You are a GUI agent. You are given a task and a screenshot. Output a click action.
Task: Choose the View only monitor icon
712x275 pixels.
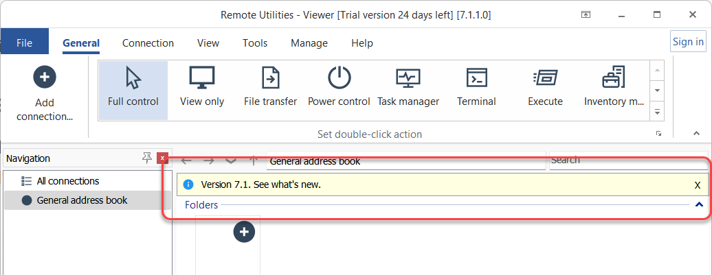coord(202,78)
